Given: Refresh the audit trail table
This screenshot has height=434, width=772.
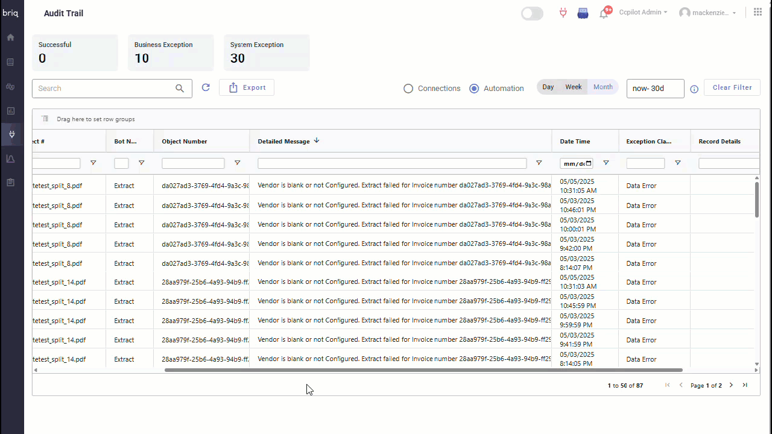Looking at the screenshot, I should (206, 87).
